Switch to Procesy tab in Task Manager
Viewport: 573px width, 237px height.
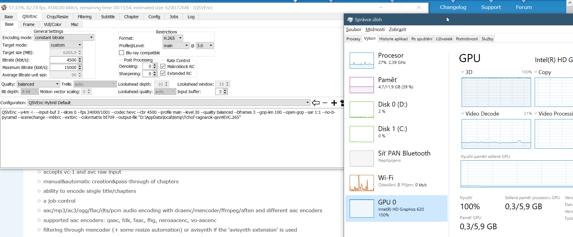coord(353,39)
